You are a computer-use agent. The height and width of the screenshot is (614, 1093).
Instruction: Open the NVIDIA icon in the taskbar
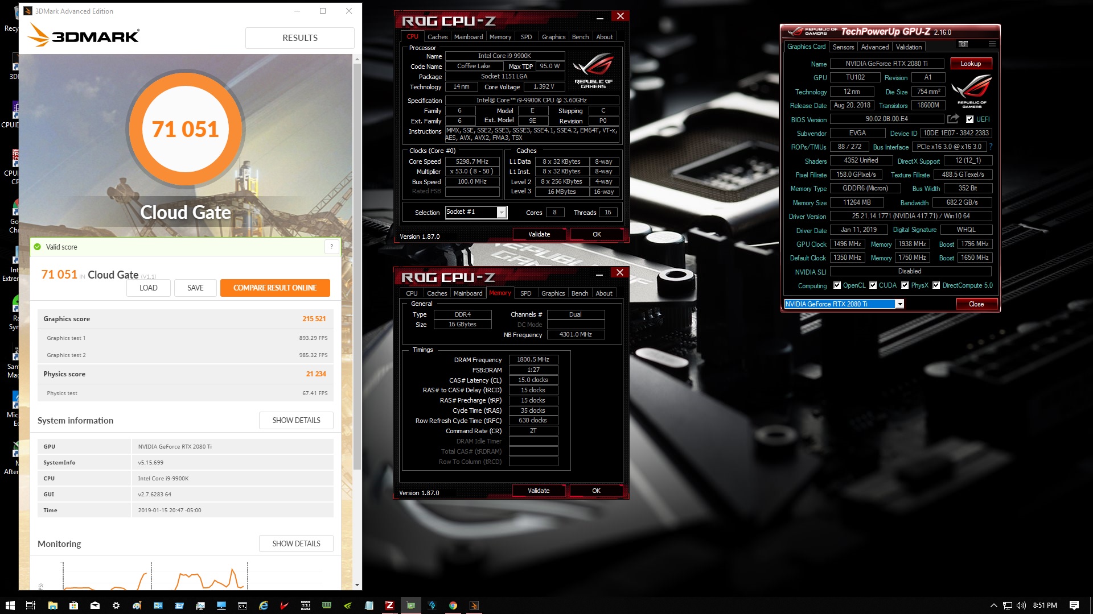click(347, 605)
